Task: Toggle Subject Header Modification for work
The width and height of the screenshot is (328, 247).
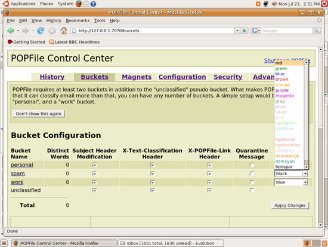Action: click(x=95, y=182)
